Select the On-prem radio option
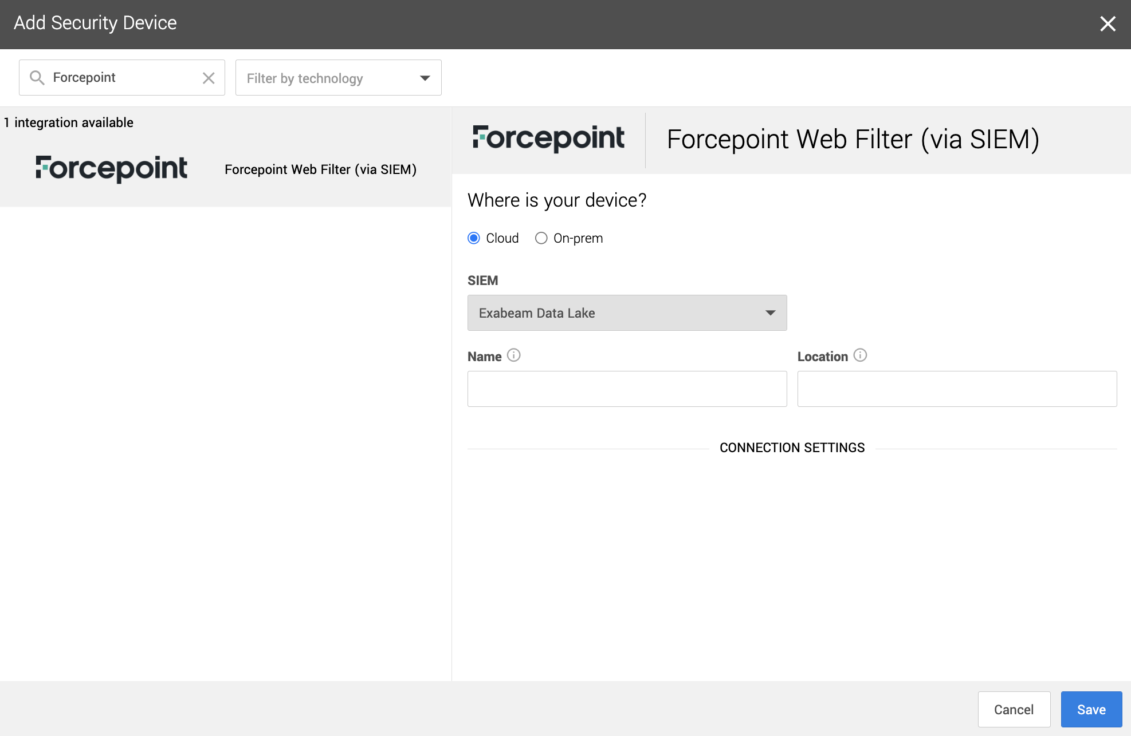The image size is (1131, 736). tap(541, 238)
